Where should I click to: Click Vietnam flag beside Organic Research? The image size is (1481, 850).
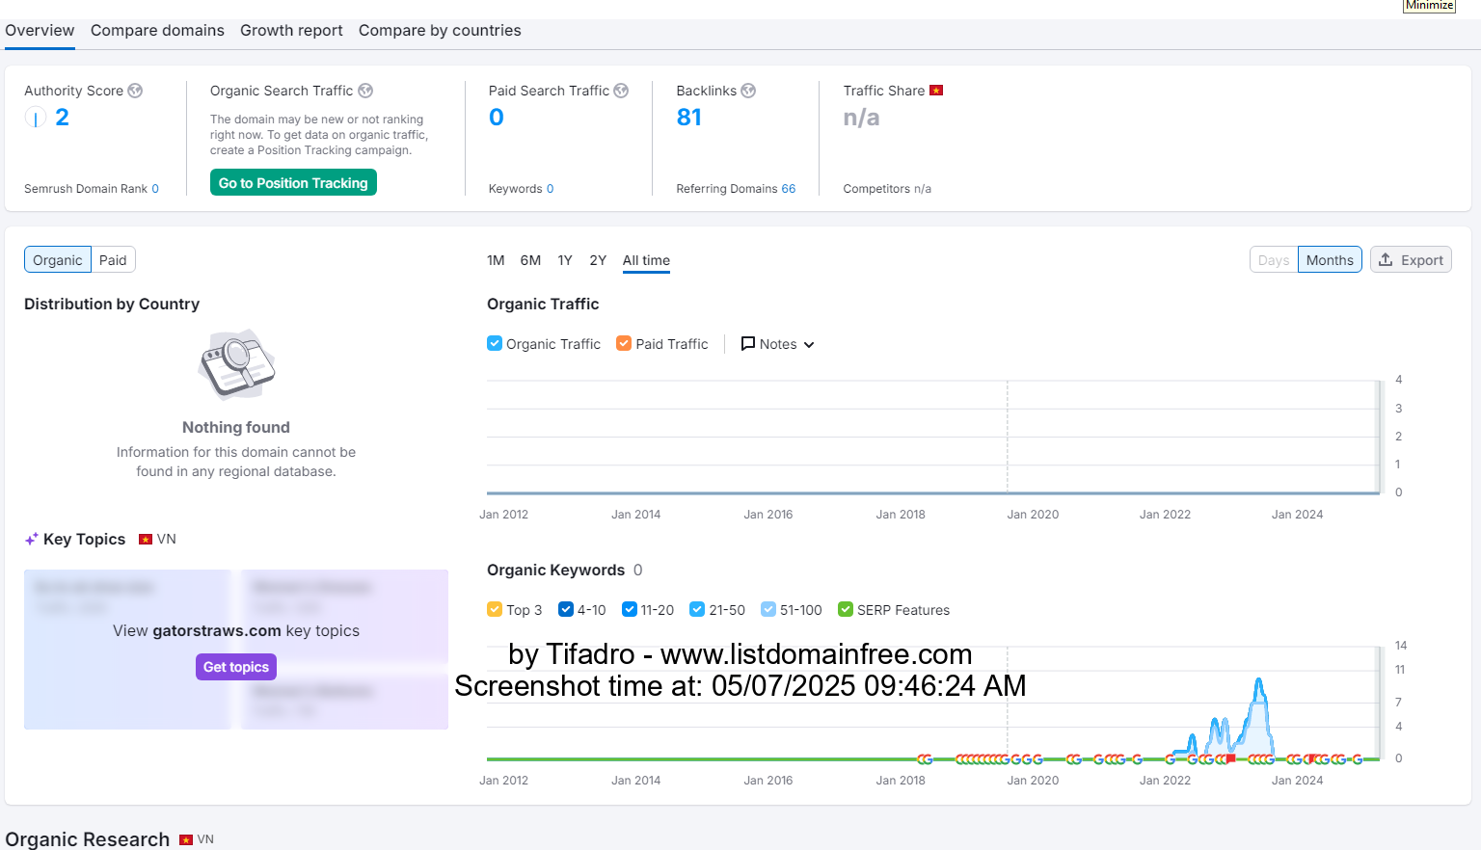pyautogui.click(x=186, y=840)
